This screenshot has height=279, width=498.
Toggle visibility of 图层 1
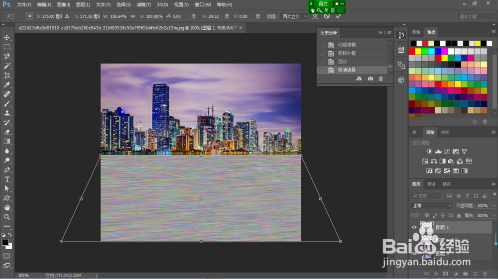pos(414,227)
